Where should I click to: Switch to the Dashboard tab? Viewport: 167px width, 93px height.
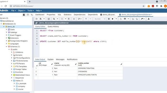(40, 14)
